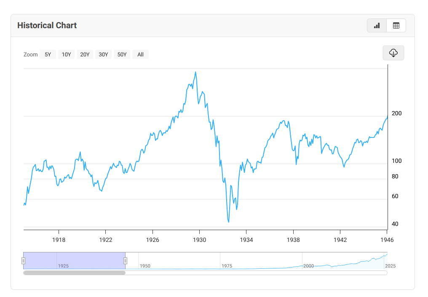Switch to the bar chart view
Viewport: 428px width, 297px height.
377,26
